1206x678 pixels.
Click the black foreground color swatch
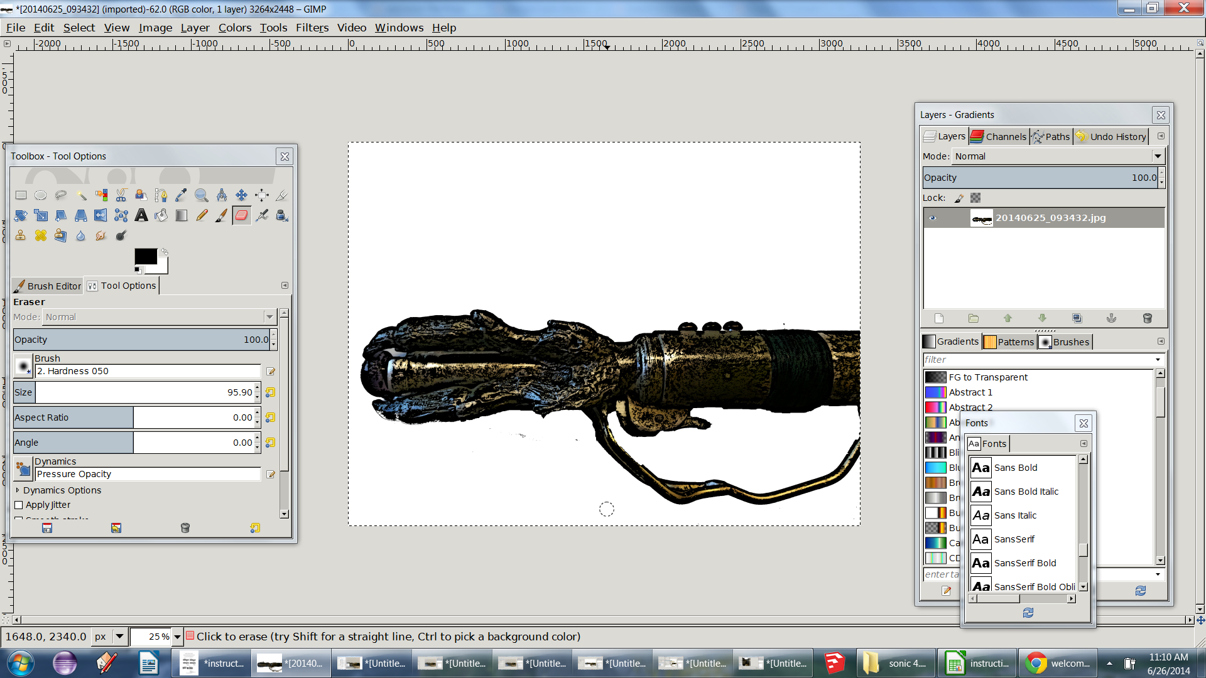146,256
